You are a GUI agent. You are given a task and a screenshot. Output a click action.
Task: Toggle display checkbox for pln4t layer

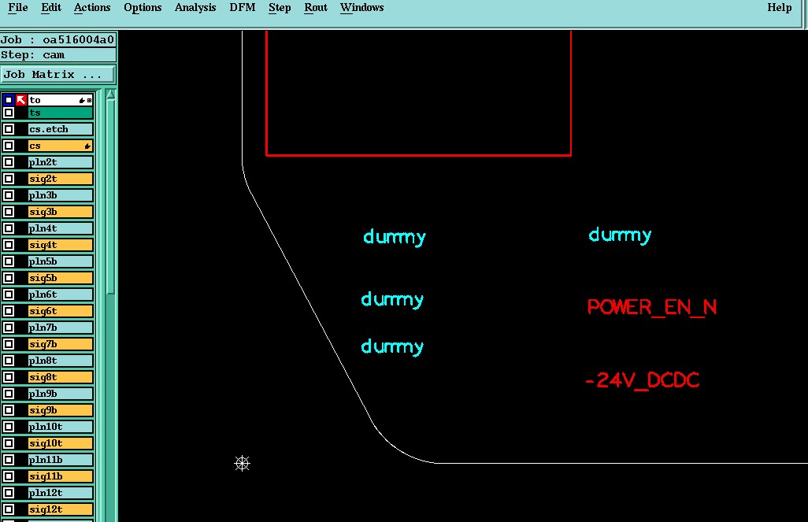8,228
